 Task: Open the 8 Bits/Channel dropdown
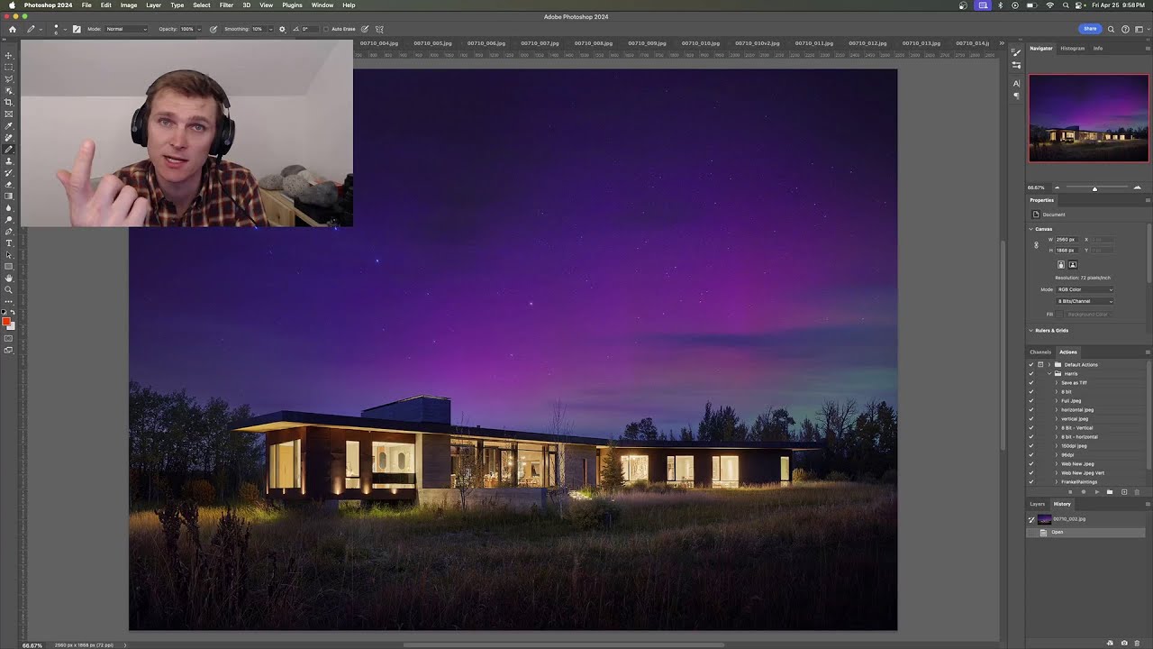1085,301
